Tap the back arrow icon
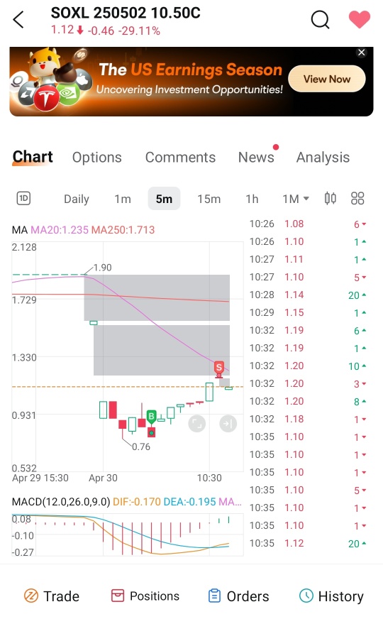The height and width of the screenshot is (619, 383). [x=18, y=20]
